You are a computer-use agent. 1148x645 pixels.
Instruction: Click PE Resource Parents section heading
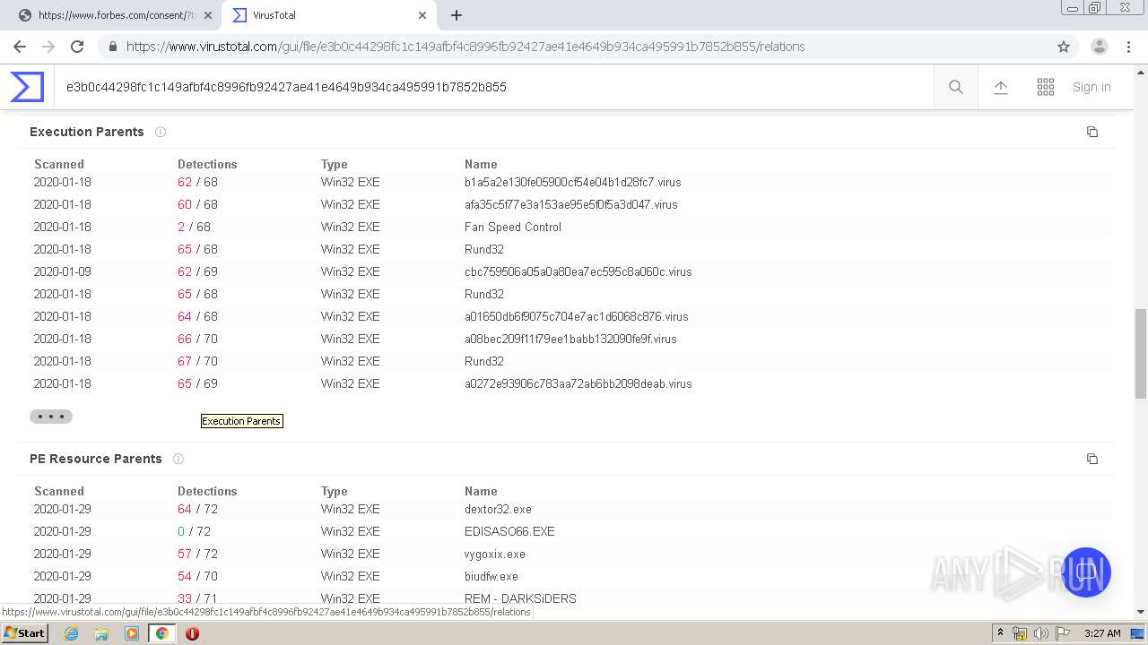point(96,459)
